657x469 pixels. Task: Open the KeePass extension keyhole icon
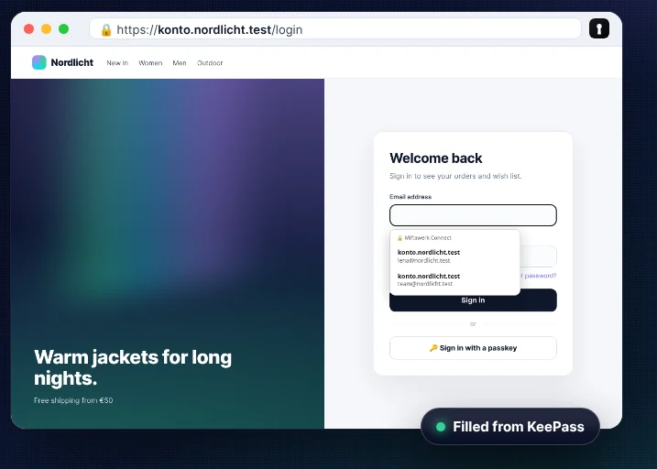click(598, 28)
